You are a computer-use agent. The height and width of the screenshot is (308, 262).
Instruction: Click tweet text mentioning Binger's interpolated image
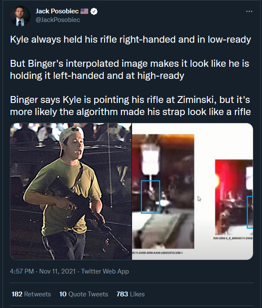tap(129, 69)
